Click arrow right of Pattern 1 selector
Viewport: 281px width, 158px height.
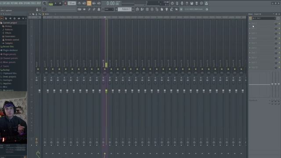click(133, 9)
